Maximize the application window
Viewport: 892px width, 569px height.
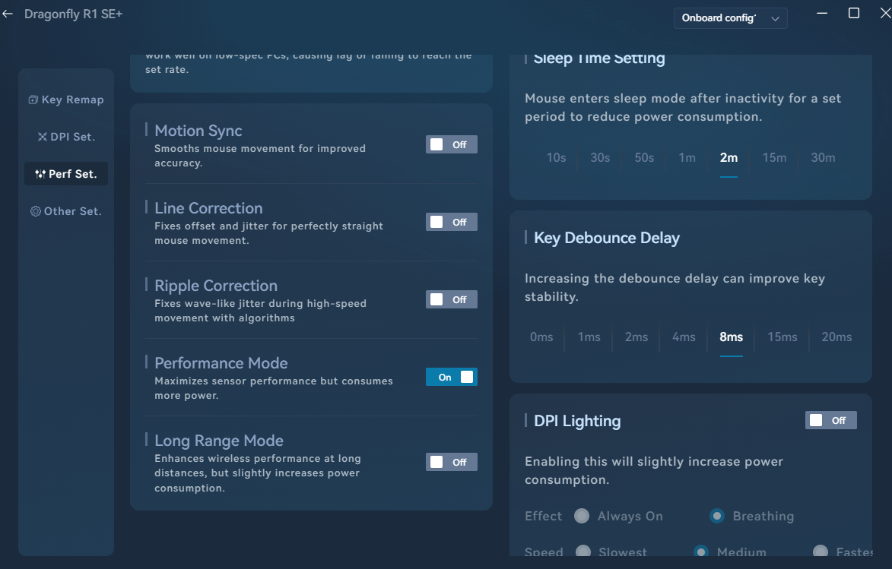point(854,14)
